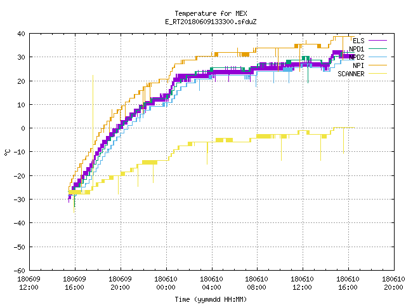
Task: Click the y-axis label -60
Action: 20,271
